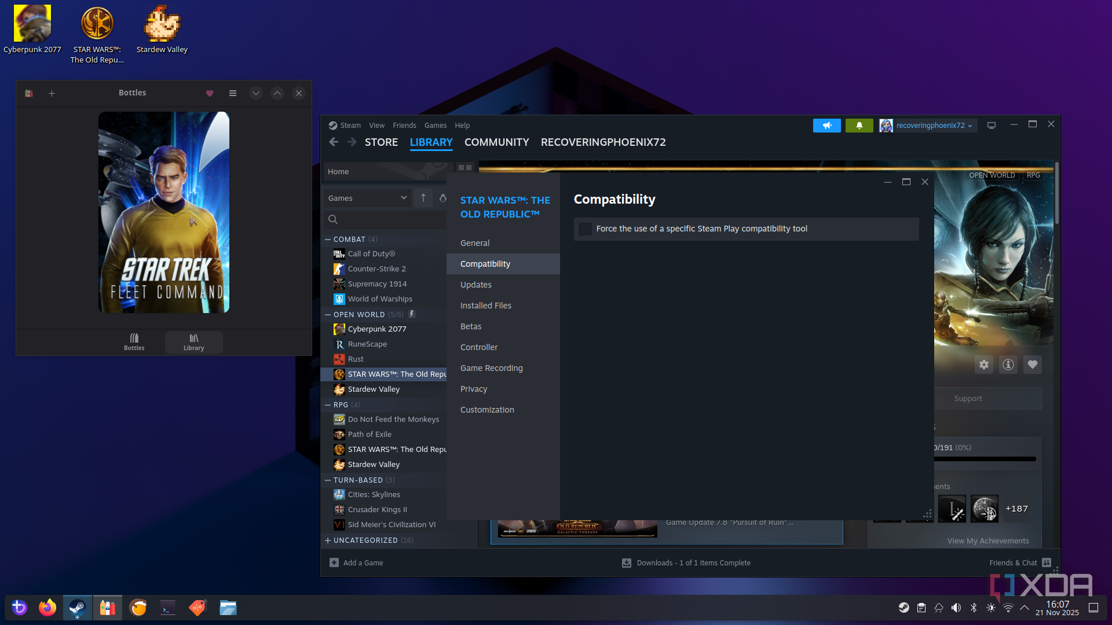1112x625 pixels.
Task: Open the file manager from the taskbar
Action: 228,608
